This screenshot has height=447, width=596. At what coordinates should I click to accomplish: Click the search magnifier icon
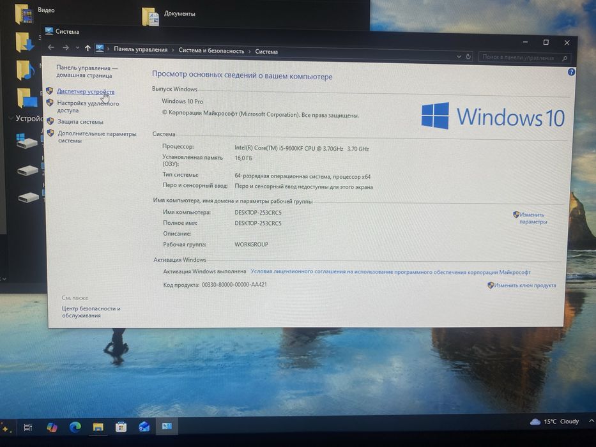pos(565,58)
